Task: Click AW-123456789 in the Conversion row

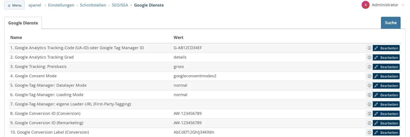Action: [188, 113]
